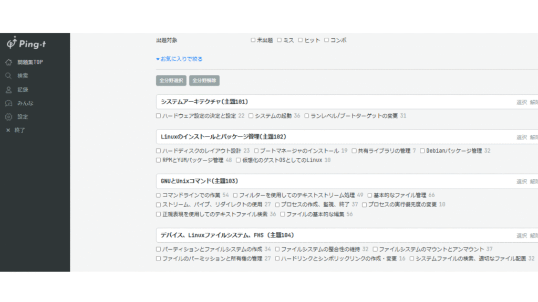Screen dimensions: 538x302
Task: Enable the ミス filter checkbox
Action: [x=280, y=40]
